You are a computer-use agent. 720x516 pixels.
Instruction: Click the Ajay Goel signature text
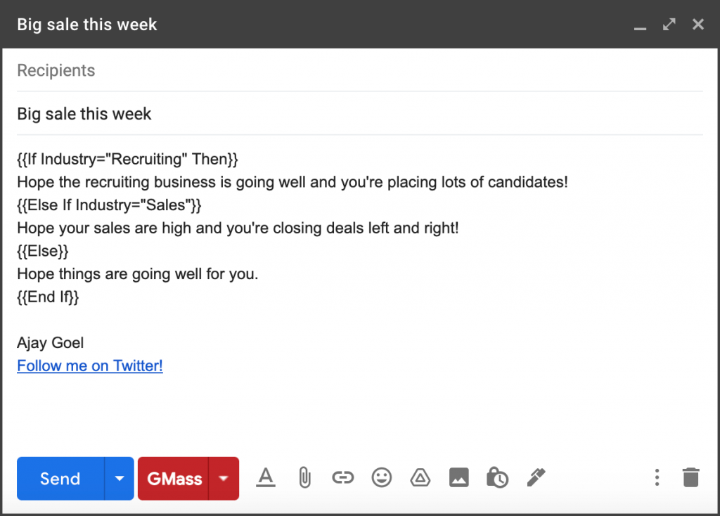click(x=50, y=342)
